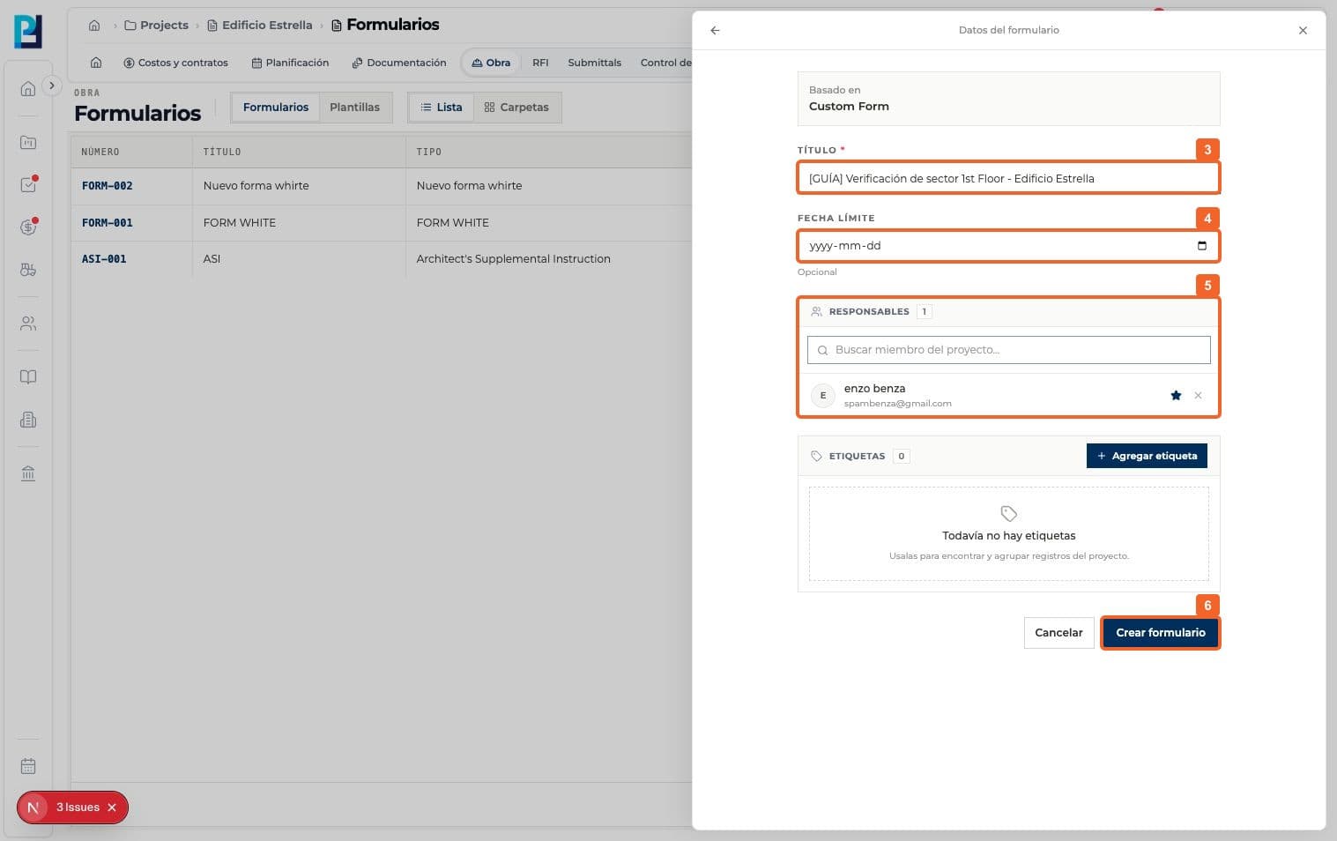Click the Agregar etiqueta button
This screenshot has width=1337, height=841.
pyautogui.click(x=1147, y=456)
